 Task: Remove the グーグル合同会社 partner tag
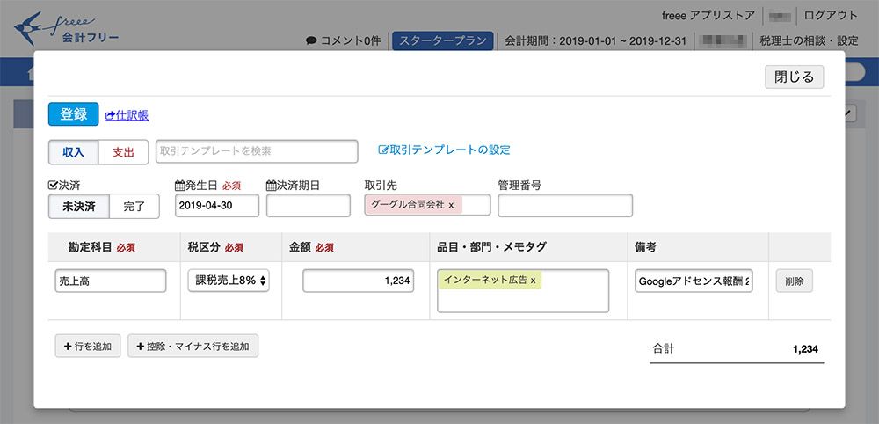pyautogui.click(x=451, y=205)
